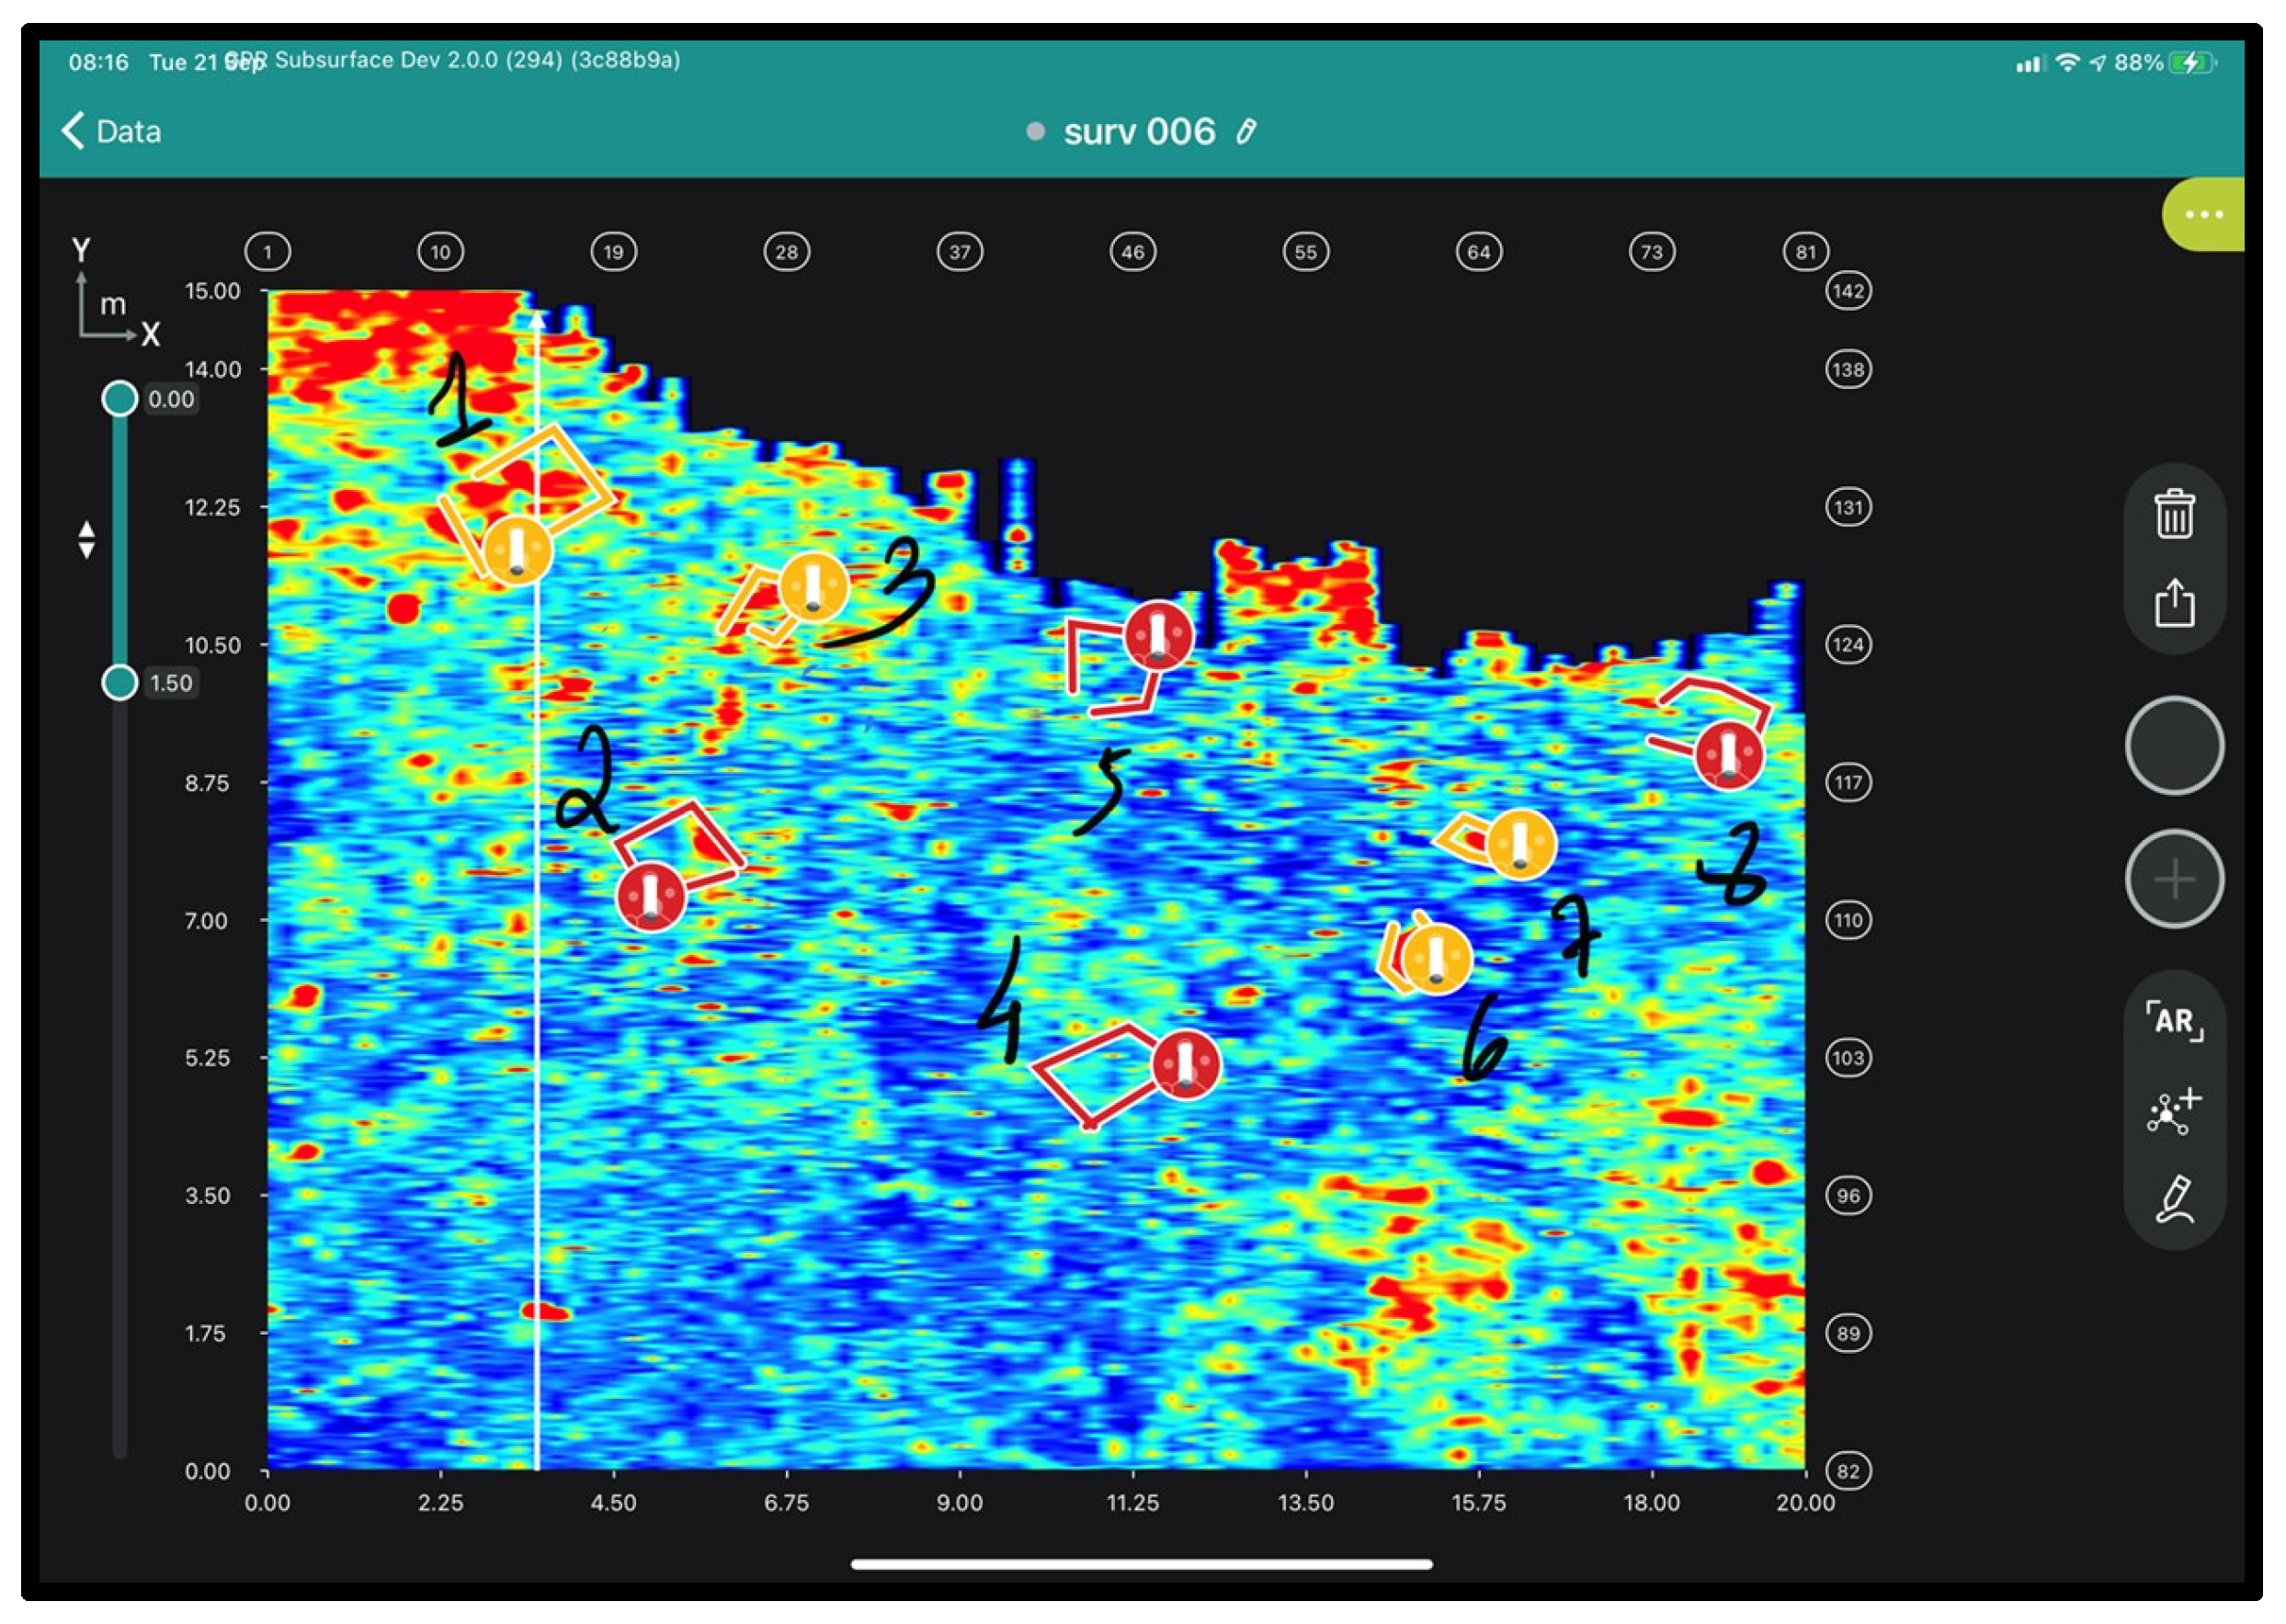Tap red marker pin near annotation 4
2286x1624 pixels.
coord(1185,1064)
